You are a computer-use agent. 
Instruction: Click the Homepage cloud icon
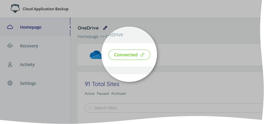pyautogui.click(x=10, y=27)
